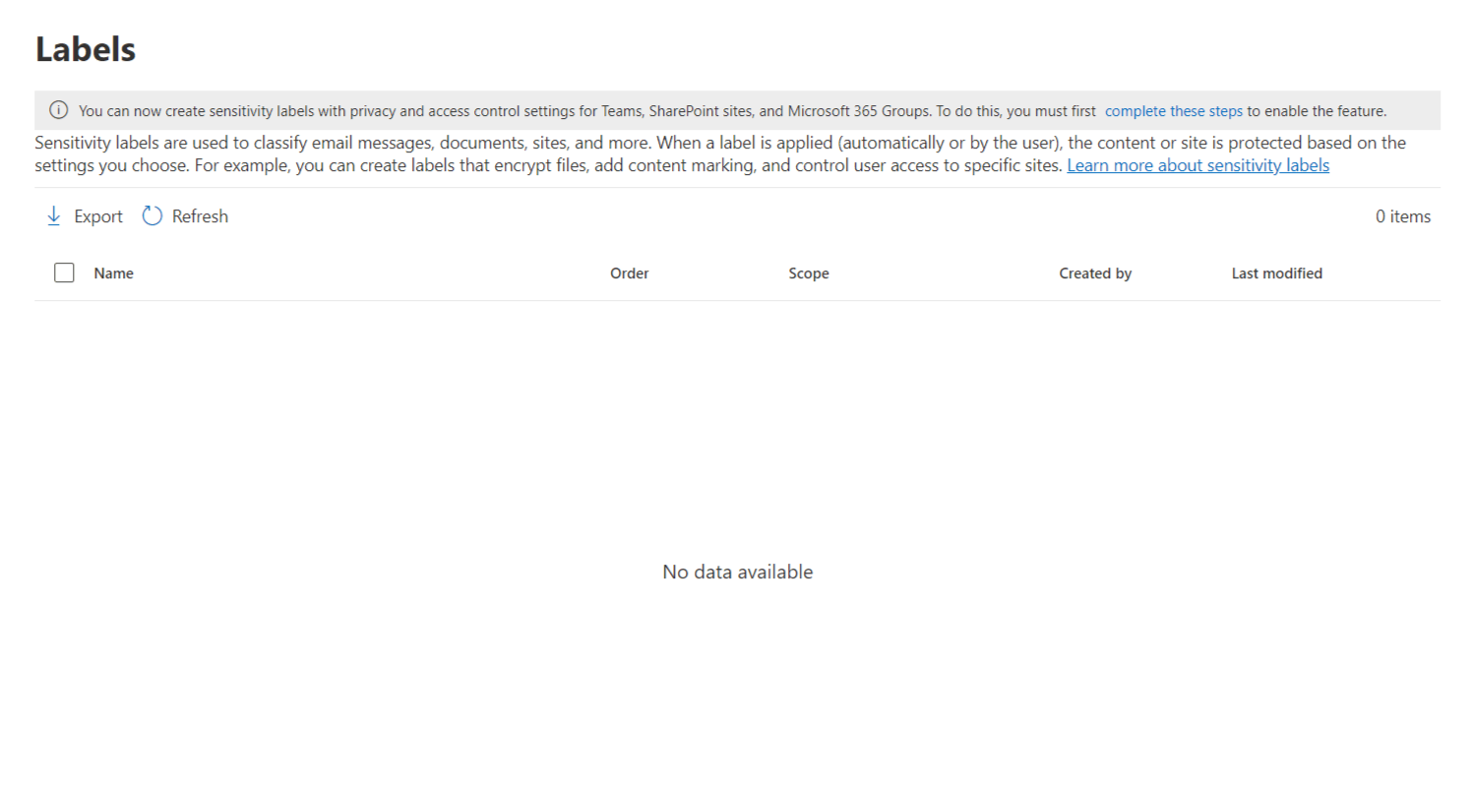Screen dimensions: 1473x786
Task: Refresh the labels list
Action: click(200, 215)
